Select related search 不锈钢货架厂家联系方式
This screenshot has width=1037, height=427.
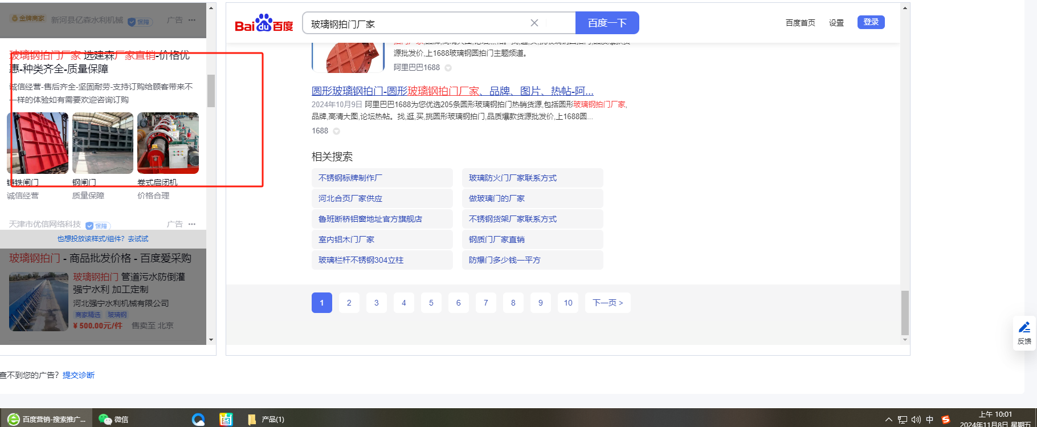click(533, 219)
